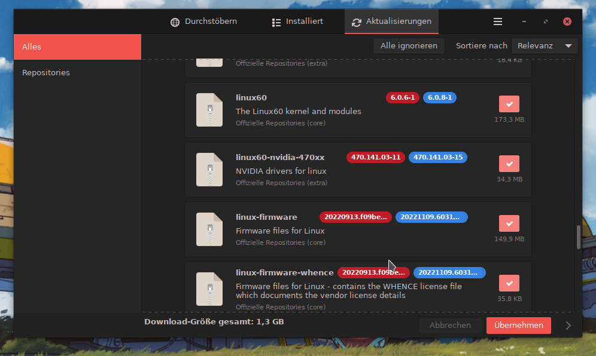Click the linux60 package archive icon
The image size is (596, 356).
click(209, 110)
